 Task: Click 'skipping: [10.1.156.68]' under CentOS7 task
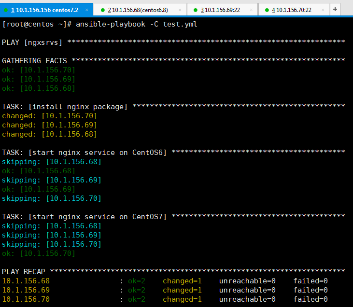[x=52, y=226]
